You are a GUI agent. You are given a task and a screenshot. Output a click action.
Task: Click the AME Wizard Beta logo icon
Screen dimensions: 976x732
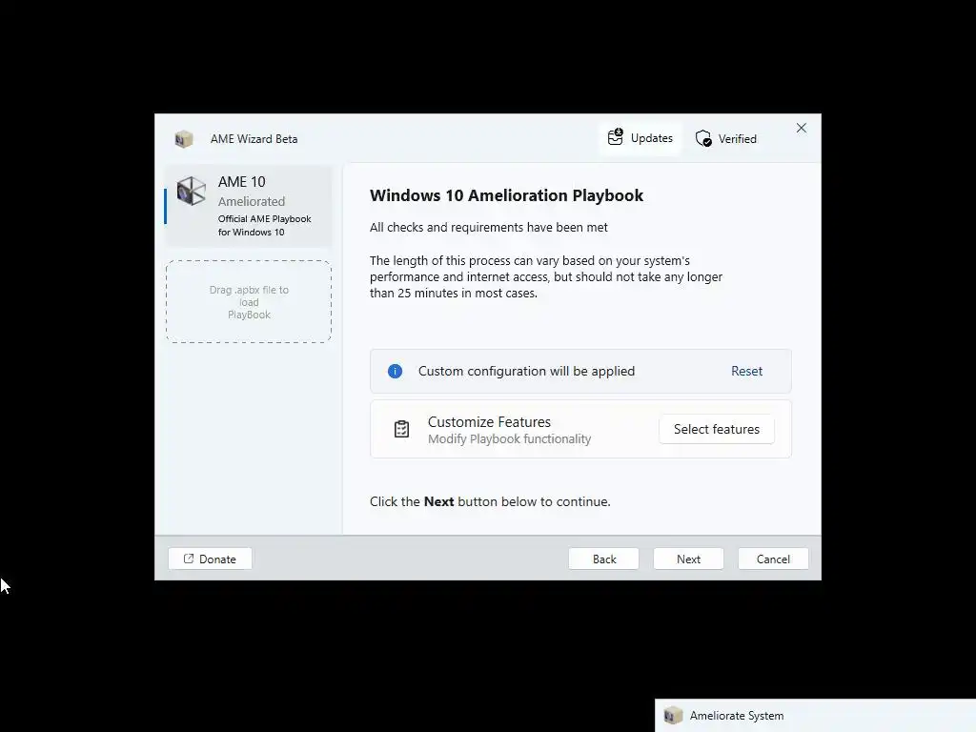click(x=184, y=139)
